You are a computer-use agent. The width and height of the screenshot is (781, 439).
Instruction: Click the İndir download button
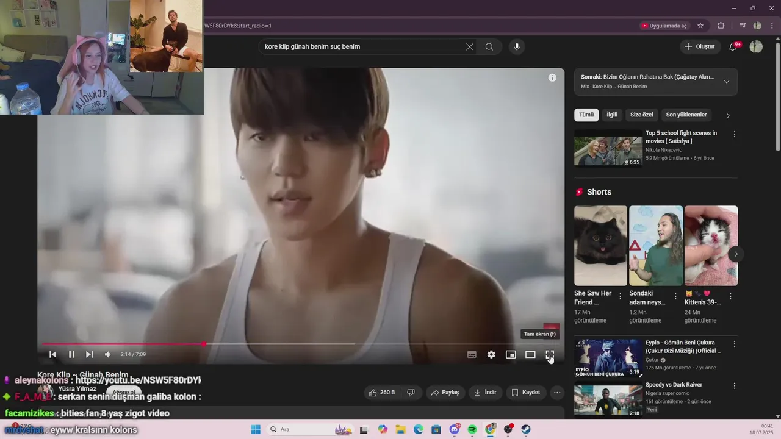pos(486,393)
